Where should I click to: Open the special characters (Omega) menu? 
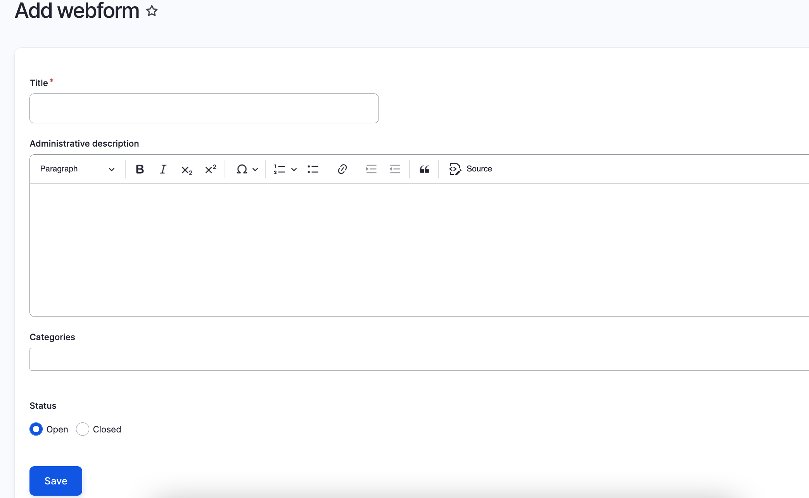point(247,169)
